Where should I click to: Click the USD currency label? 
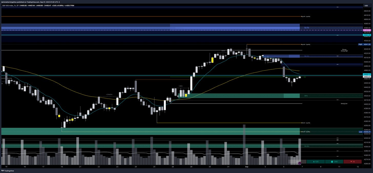point(367,5)
